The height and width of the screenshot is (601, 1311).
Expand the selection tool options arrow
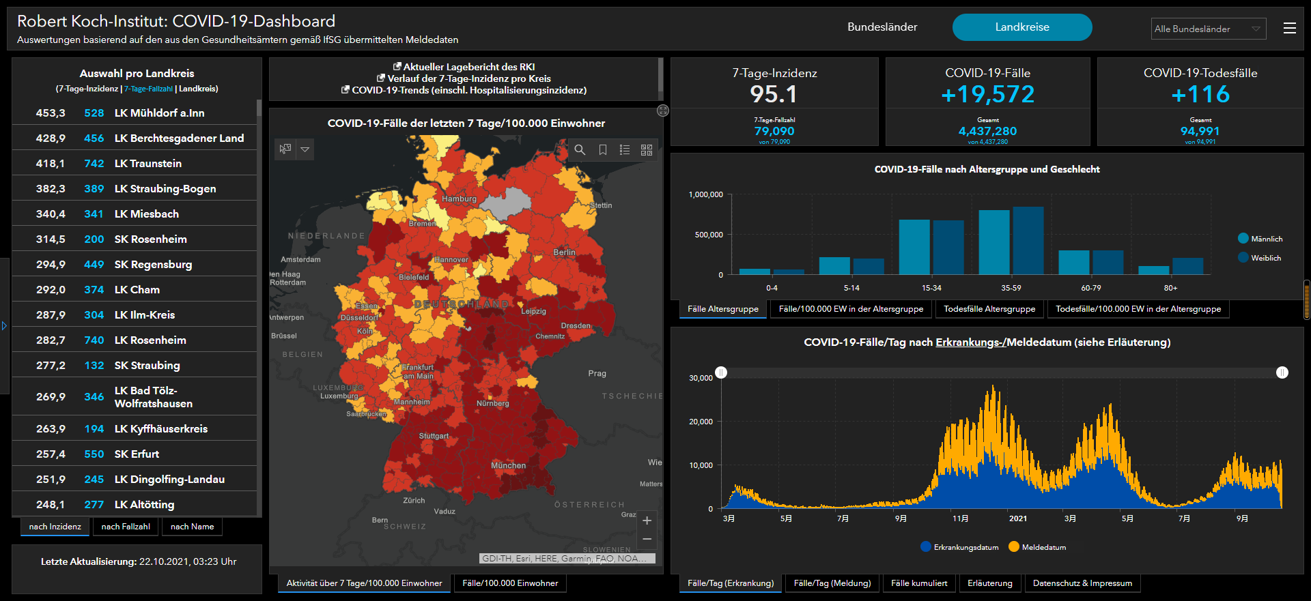click(305, 149)
